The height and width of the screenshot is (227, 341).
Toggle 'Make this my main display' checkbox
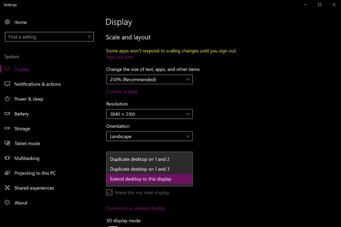(x=109, y=192)
